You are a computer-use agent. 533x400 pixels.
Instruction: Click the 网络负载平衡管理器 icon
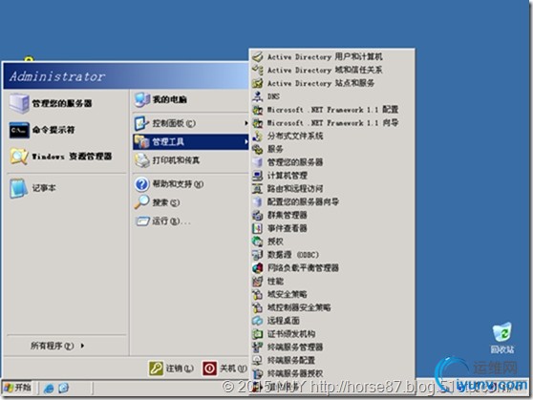pos(258,268)
